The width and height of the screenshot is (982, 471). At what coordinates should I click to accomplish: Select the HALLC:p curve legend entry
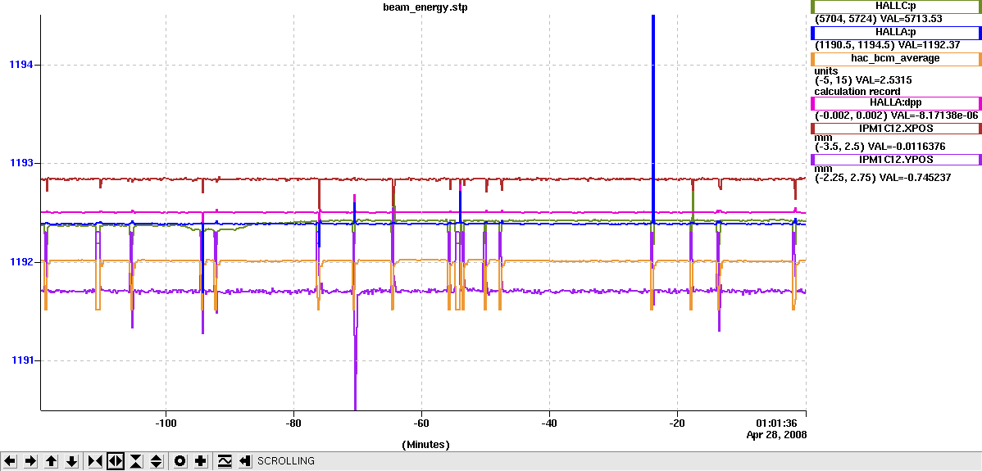[x=896, y=7]
